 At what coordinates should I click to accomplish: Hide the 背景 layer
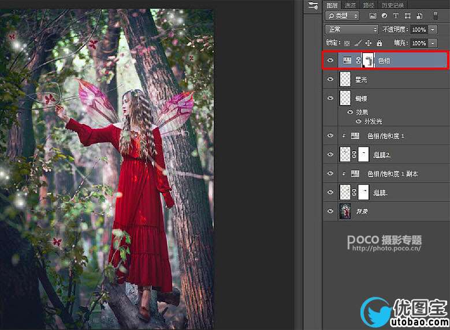coord(330,211)
